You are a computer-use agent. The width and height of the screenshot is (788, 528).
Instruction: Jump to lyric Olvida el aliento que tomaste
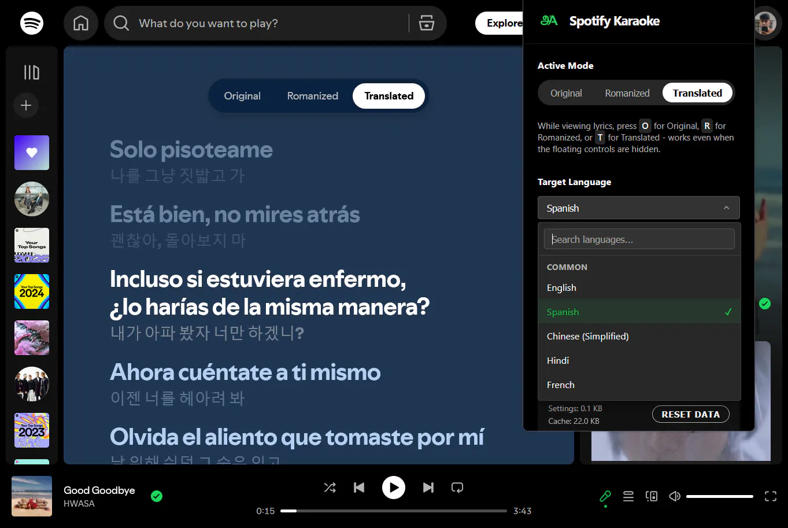297,437
